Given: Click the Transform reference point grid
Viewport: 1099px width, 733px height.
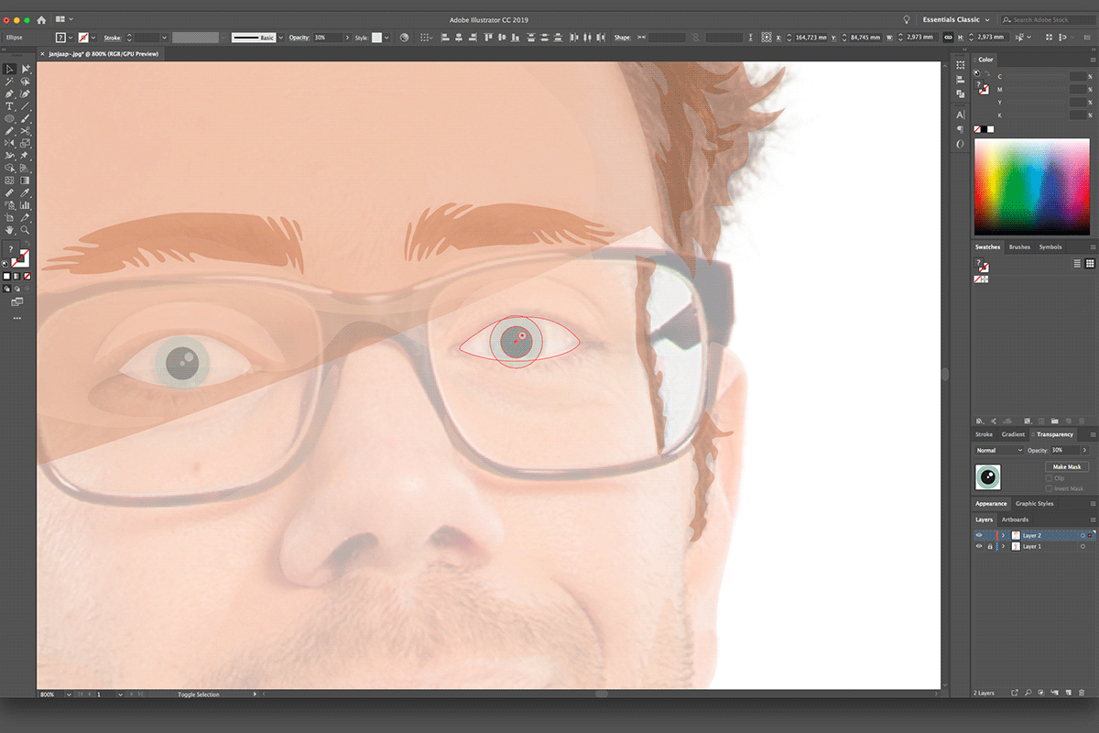Looking at the screenshot, I should click(x=766, y=38).
